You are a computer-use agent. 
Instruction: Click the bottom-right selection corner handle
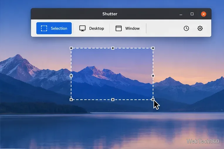(x=153, y=99)
